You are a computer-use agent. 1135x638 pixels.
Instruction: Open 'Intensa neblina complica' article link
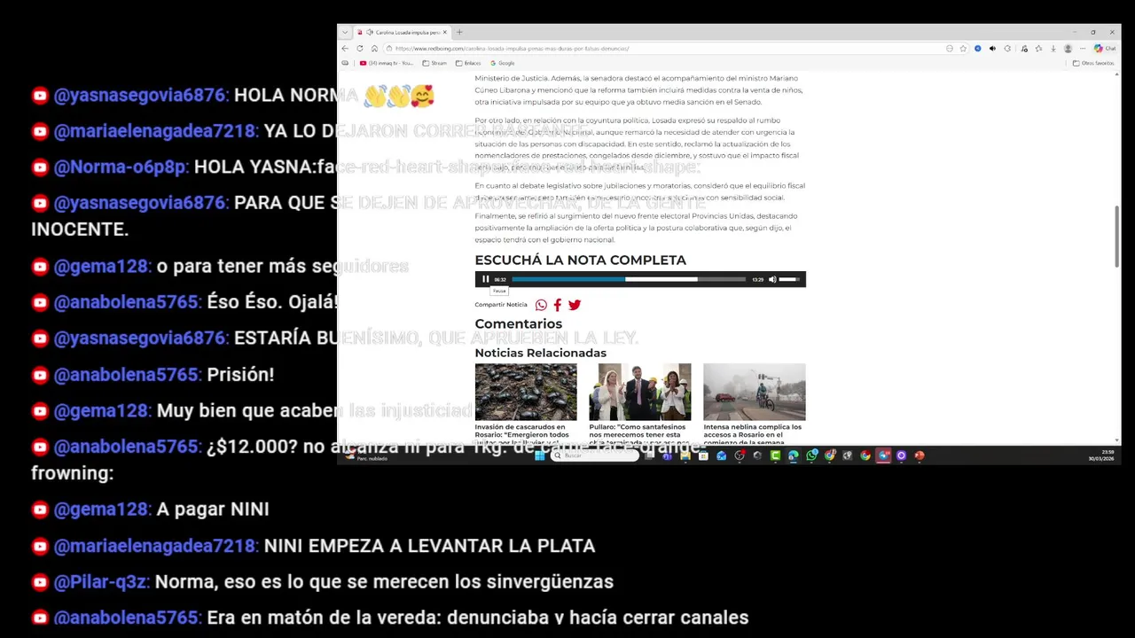click(x=753, y=434)
